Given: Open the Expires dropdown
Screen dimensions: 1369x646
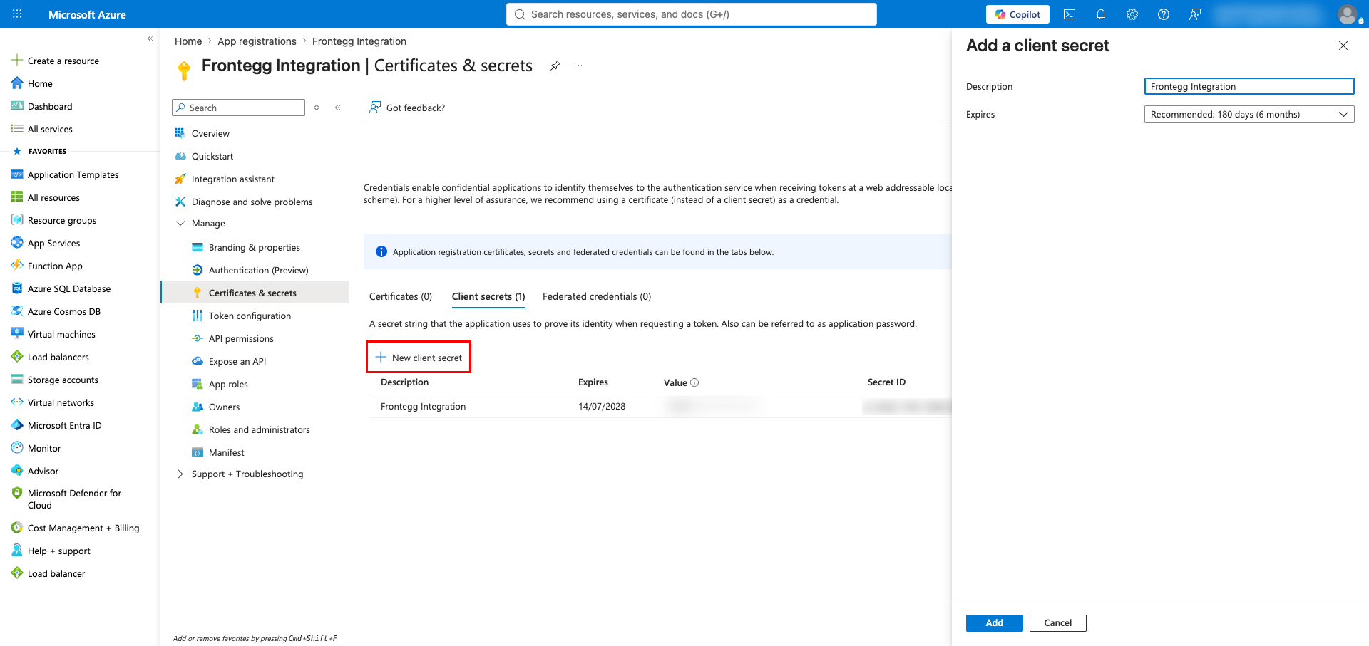Looking at the screenshot, I should click(x=1249, y=114).
